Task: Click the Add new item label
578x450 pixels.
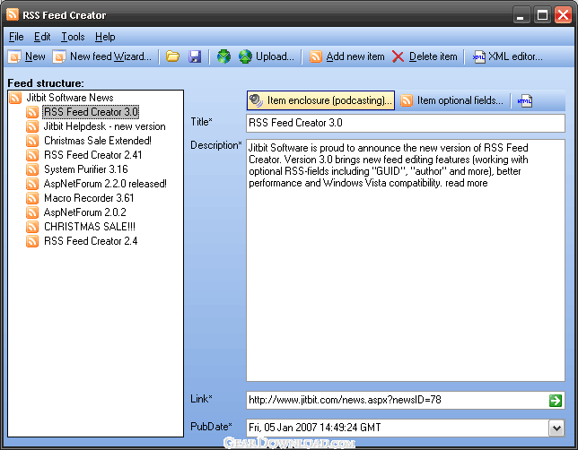Action: [x=355, y=56]
